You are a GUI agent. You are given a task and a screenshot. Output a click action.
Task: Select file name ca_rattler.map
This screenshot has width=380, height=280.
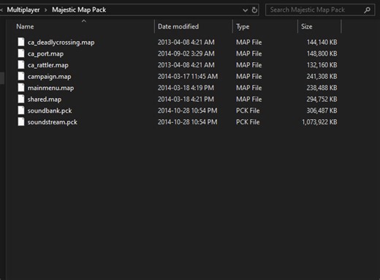pos(48,65)
